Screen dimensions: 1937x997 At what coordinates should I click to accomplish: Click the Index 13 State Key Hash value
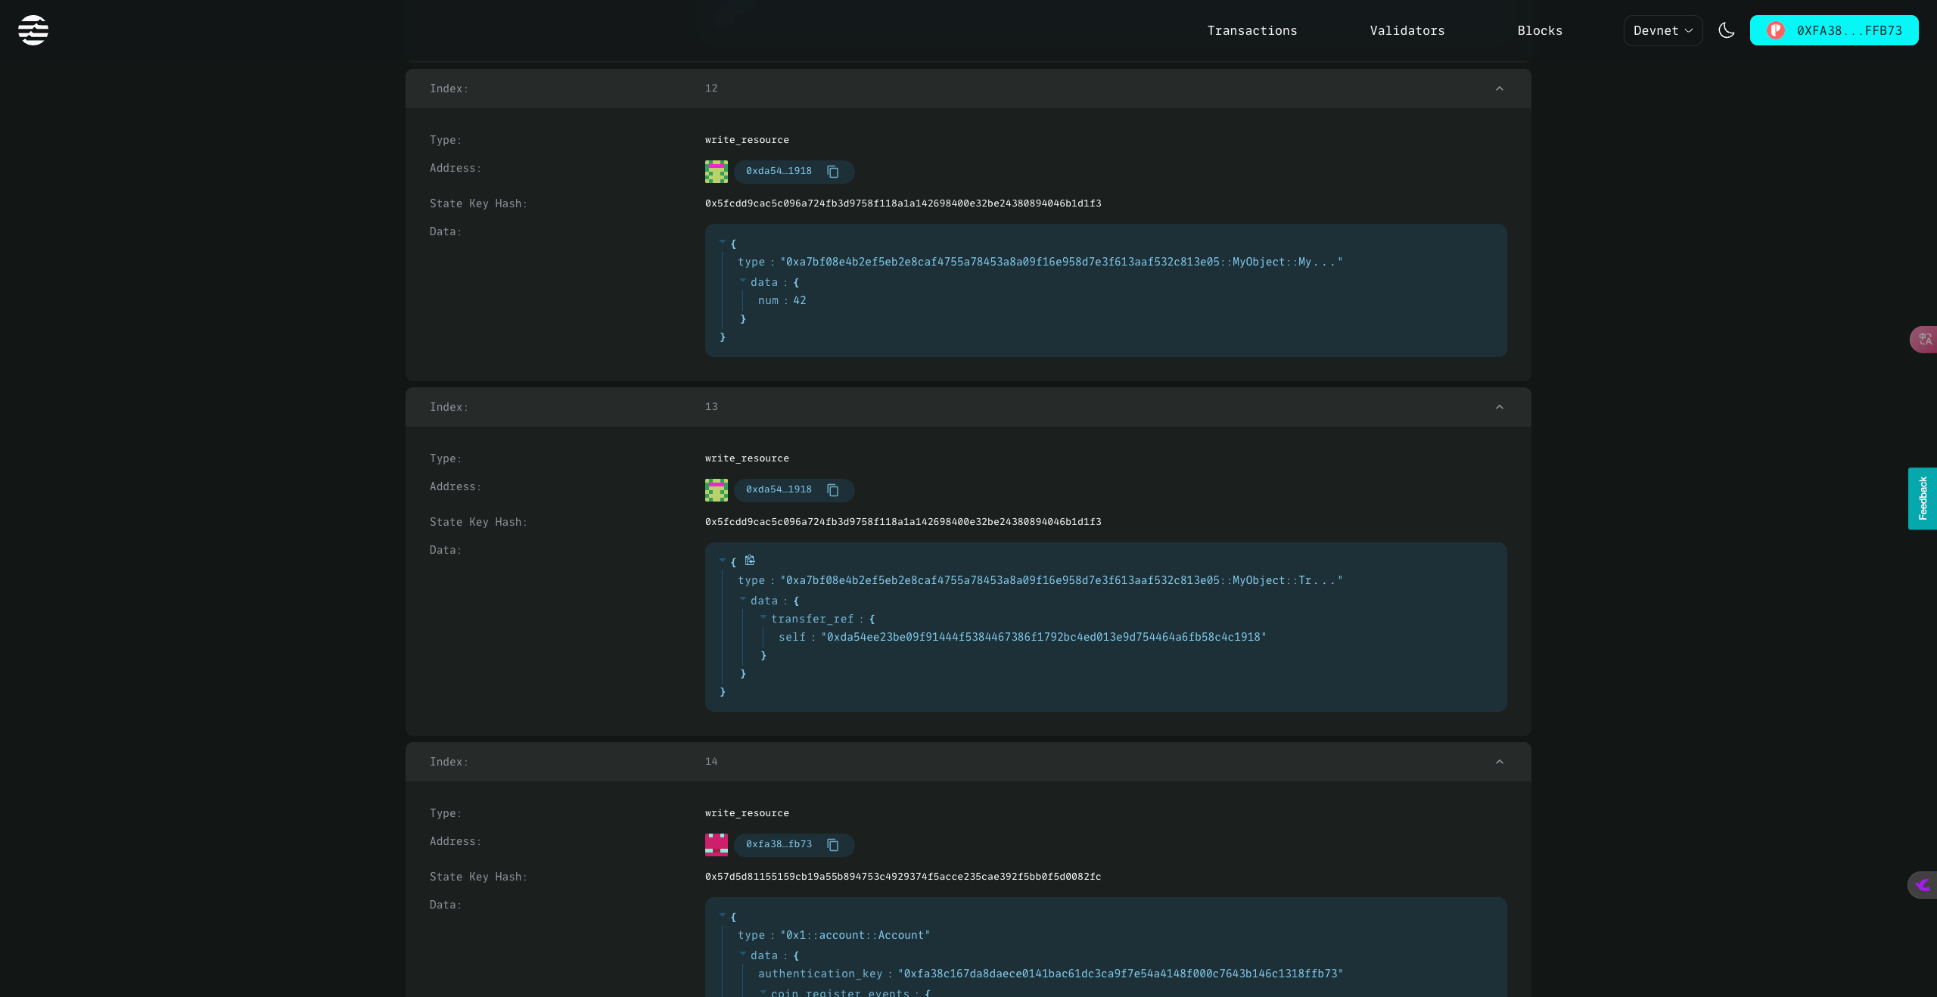(903, 522)
